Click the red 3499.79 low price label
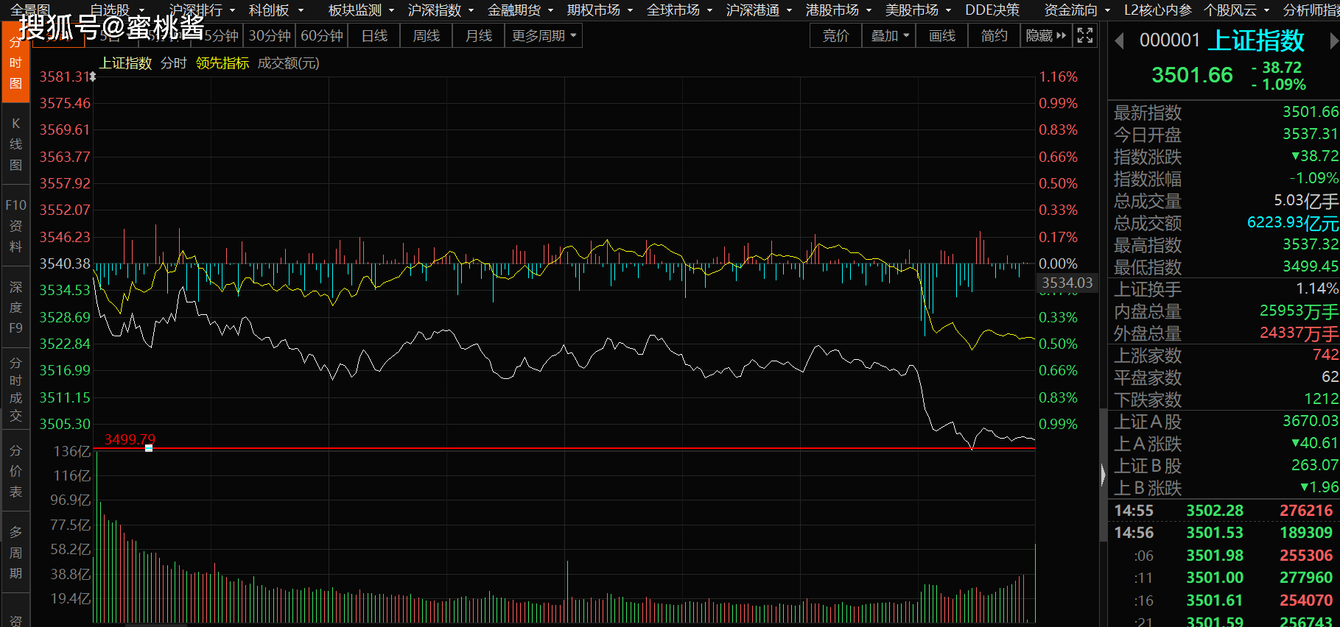Viewport: 1340px width, 627px height. [130, 439]
